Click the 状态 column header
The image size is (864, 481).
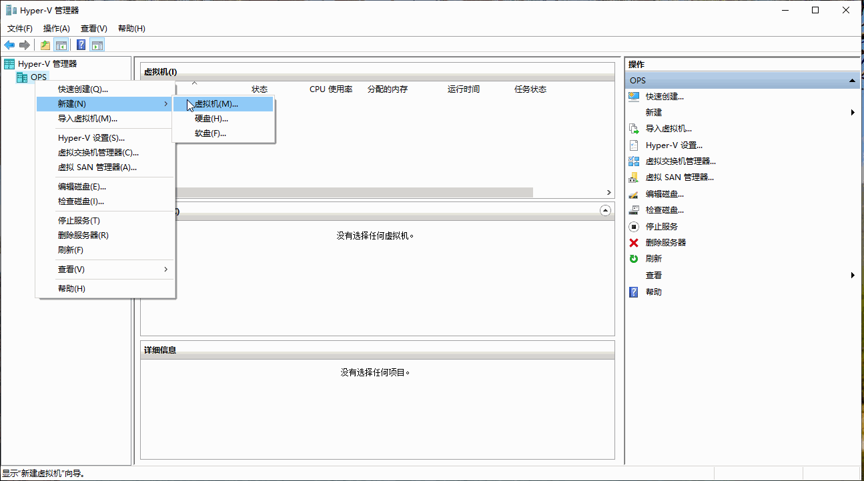[x=260, y=89]
